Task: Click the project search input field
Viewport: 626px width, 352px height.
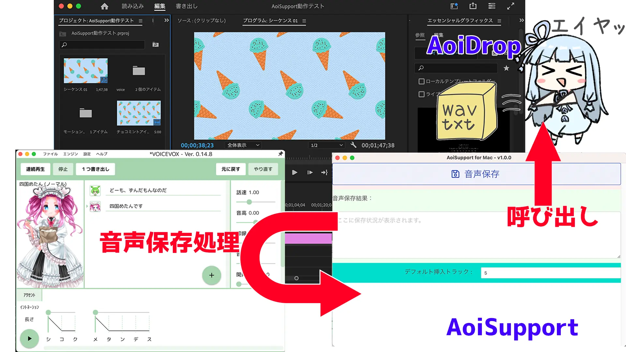Action: pyautogui.click(x=102, y=45)
